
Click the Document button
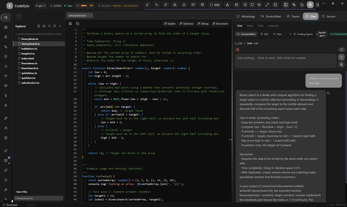tap(220, 24)
